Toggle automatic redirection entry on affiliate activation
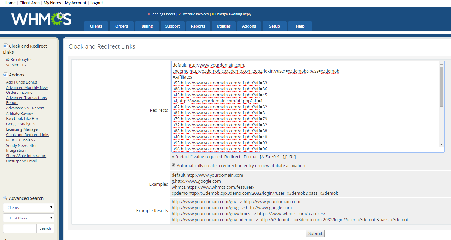This screenshot has height=240, width=451. point(173,165)
